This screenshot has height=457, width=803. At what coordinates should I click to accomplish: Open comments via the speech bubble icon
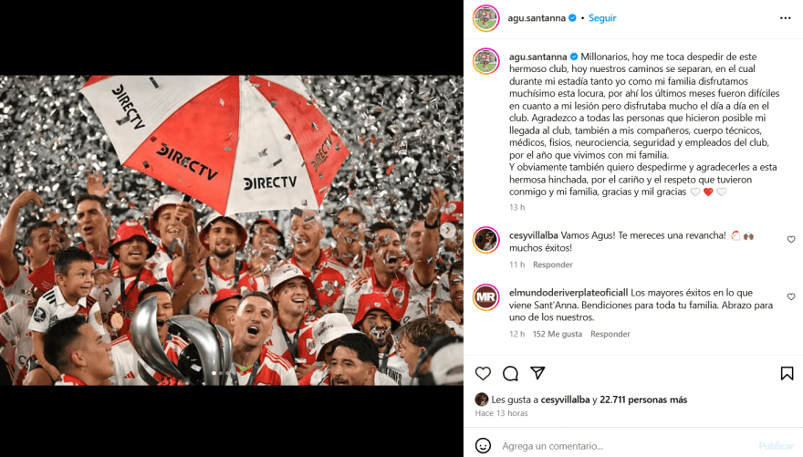coord(510,374)
